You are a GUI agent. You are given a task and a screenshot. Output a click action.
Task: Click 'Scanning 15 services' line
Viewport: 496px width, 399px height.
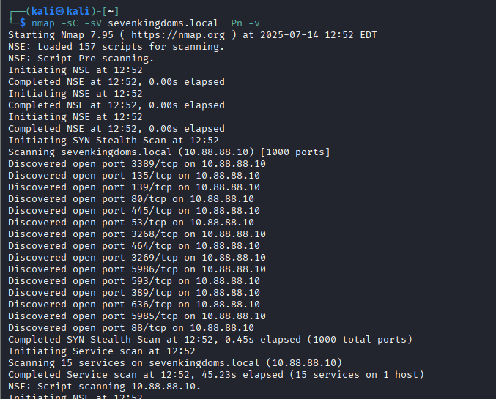[175, 362]
